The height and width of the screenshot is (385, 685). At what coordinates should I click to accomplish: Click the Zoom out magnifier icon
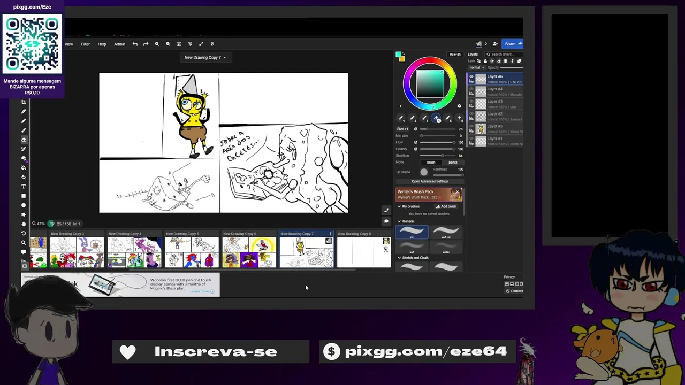168,44
